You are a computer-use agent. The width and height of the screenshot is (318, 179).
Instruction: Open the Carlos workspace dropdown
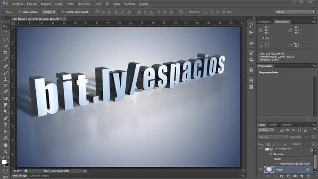click(295, 12)
